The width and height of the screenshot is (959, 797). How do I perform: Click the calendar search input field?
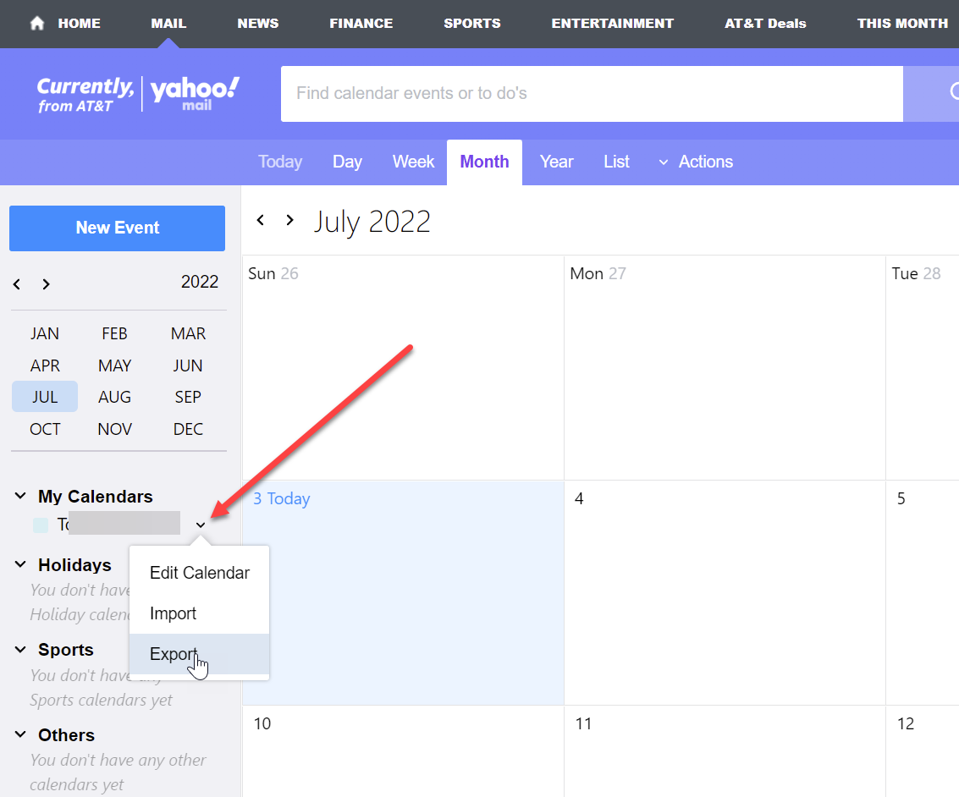coord(591,93)
